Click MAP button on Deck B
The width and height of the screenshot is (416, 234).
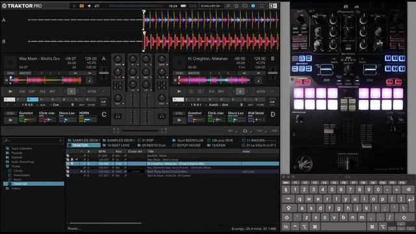pyautogui.click(x=250, y=105)
